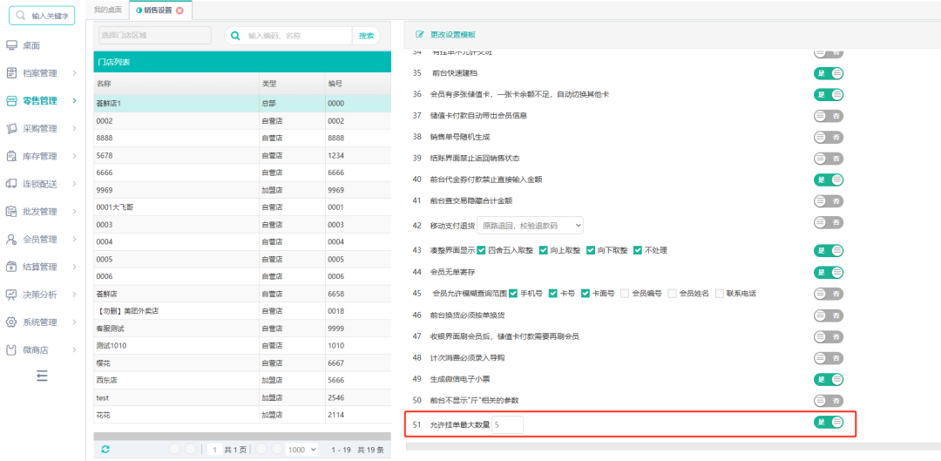Click the 零售管理 sidebar icon
941x461 pixels.
(x=11, y=101)
